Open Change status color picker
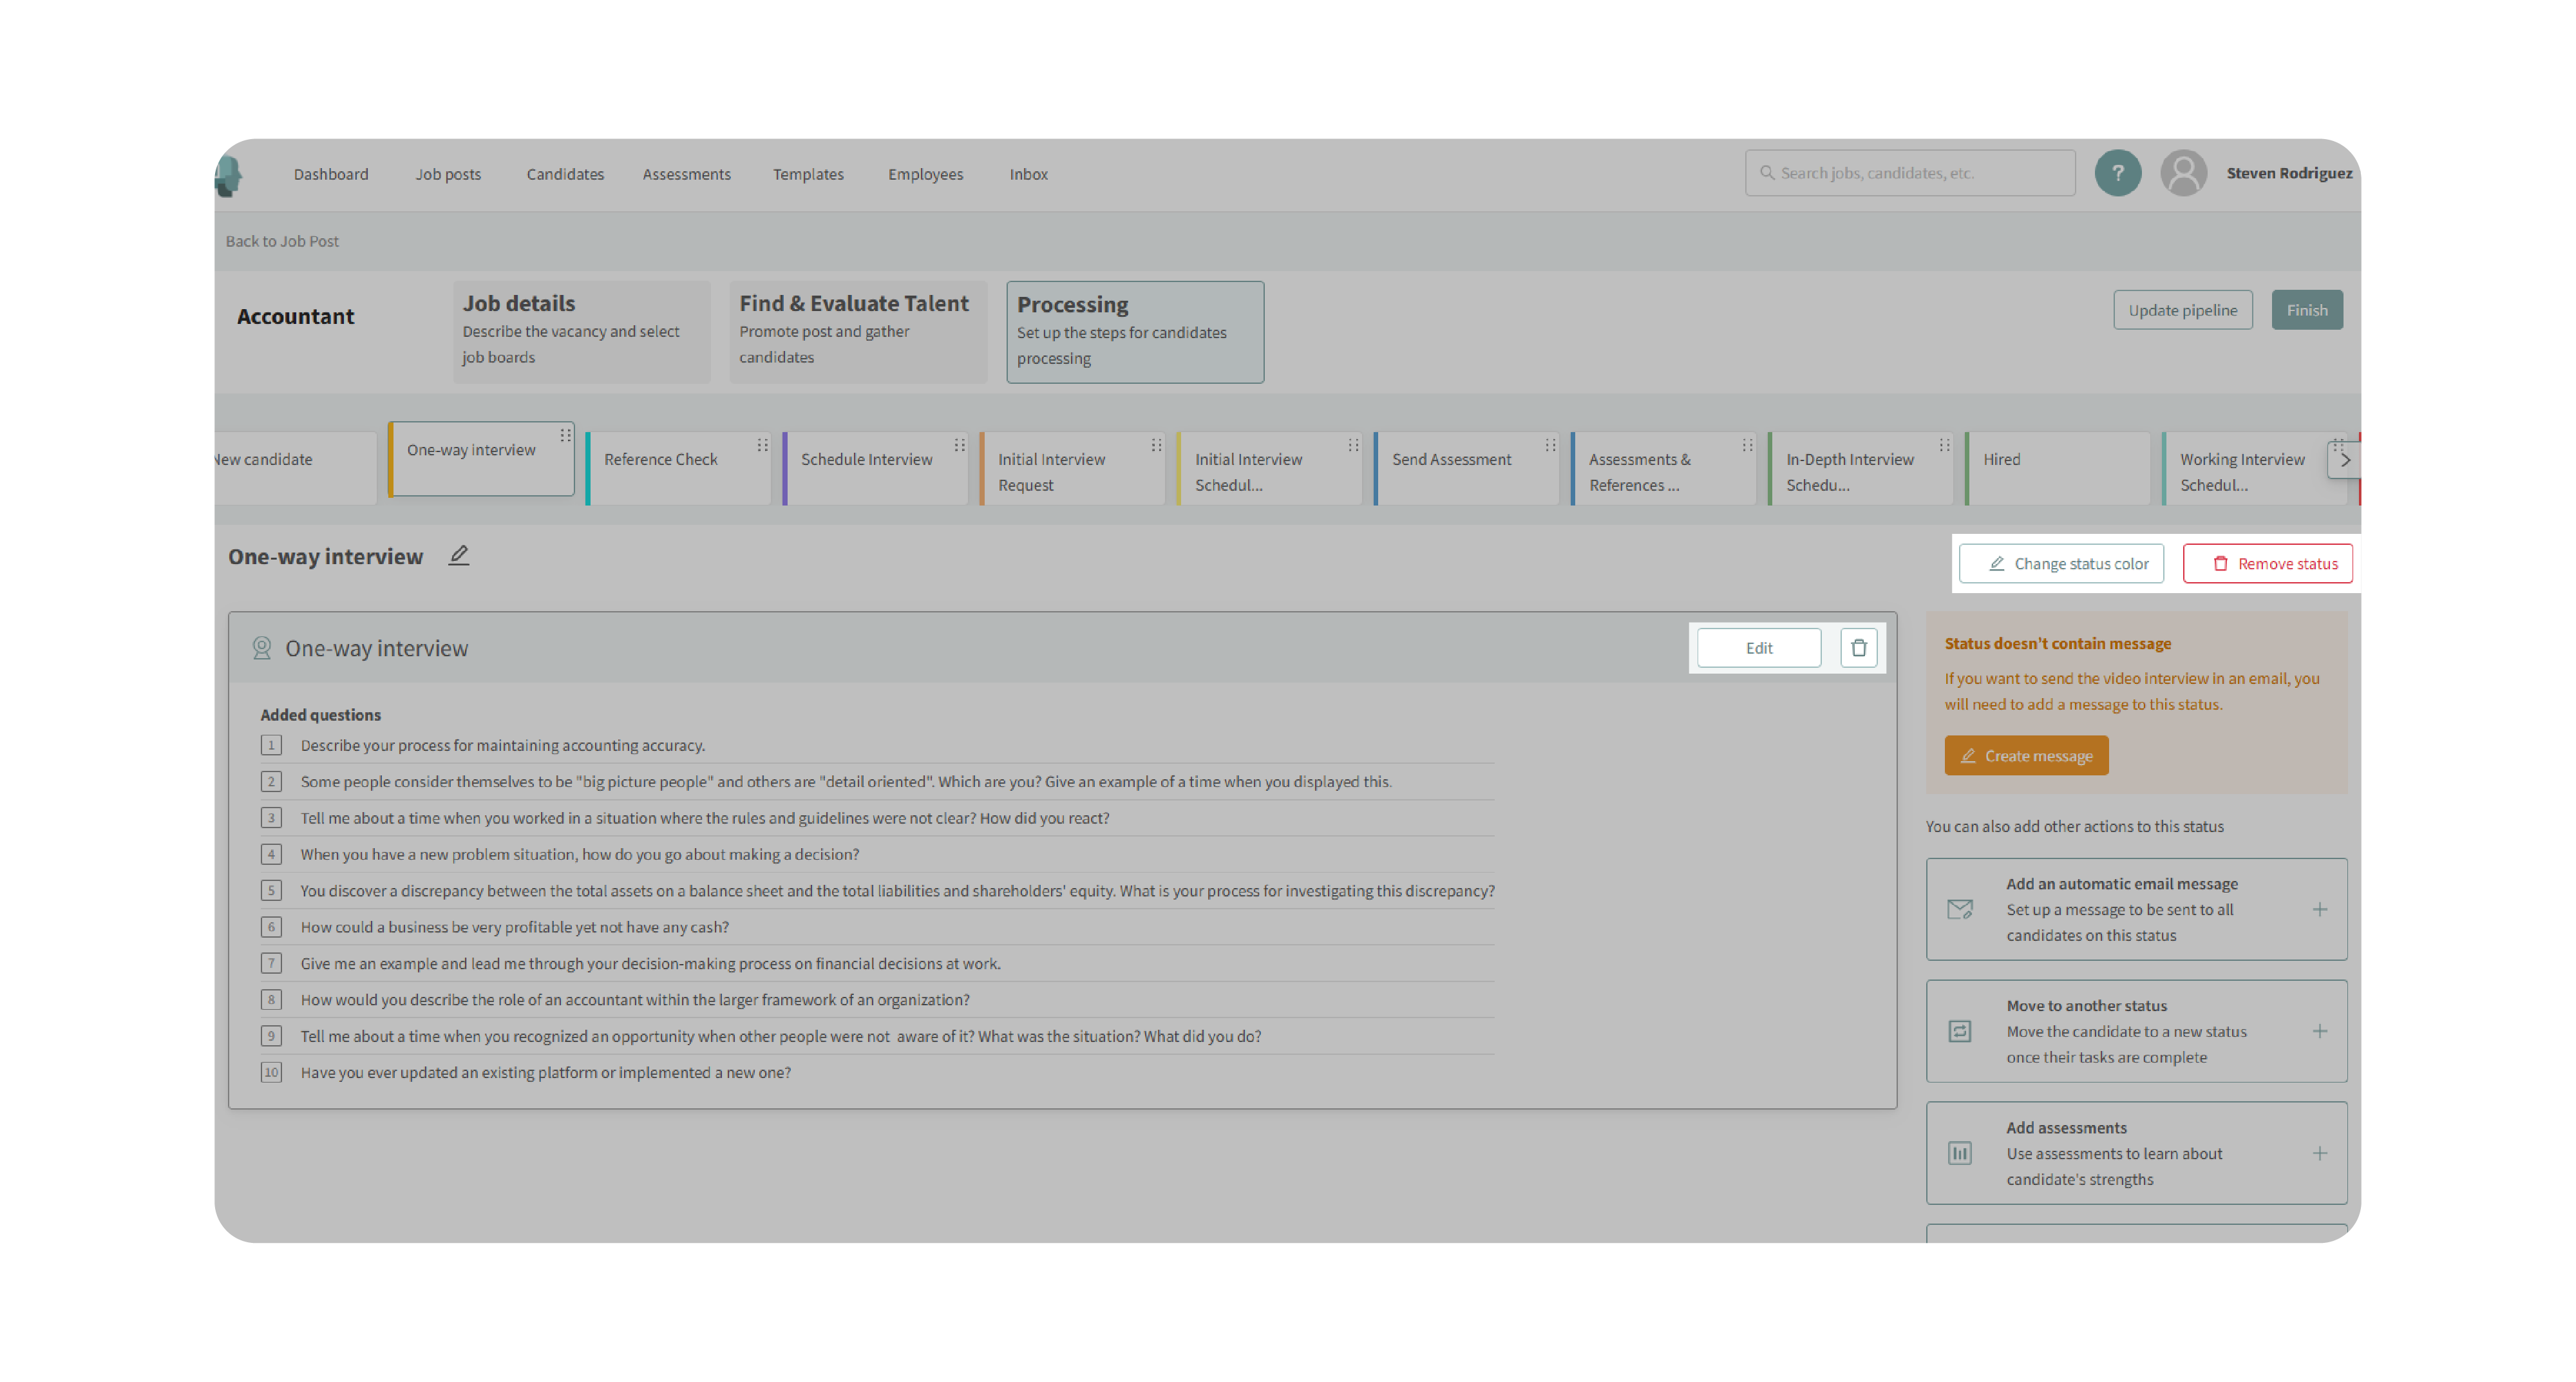 pyautogui.click(x=2061, y=564)
